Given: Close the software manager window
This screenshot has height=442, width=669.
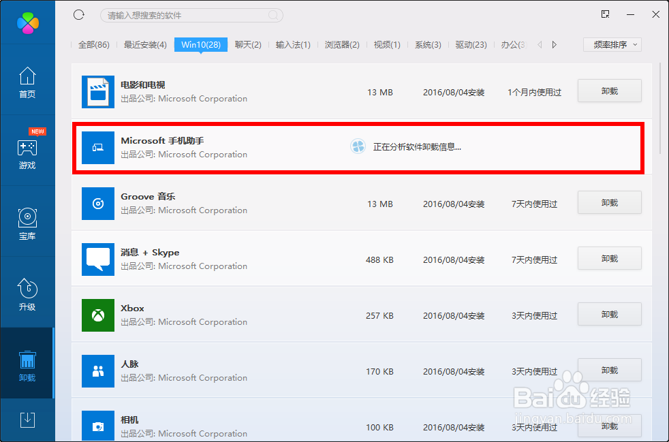Looking at the screenshot, I should coord(656,14).
